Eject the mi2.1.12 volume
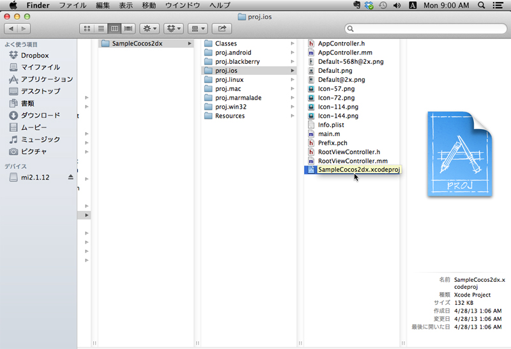The image size is (511, 349). click(x=71, y=177)
